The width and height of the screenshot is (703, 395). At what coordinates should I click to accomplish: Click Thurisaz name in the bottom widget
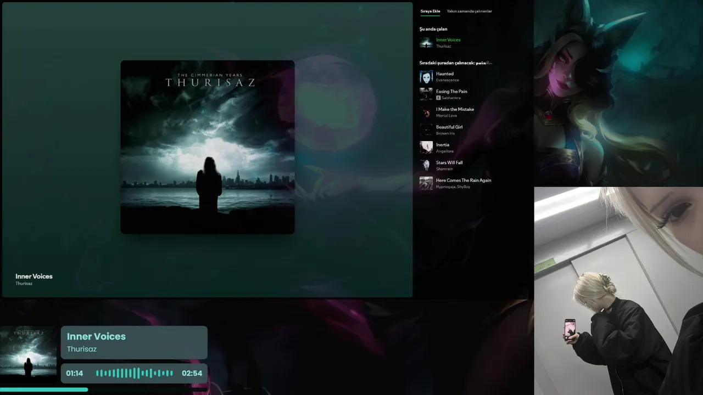[82, 349]
